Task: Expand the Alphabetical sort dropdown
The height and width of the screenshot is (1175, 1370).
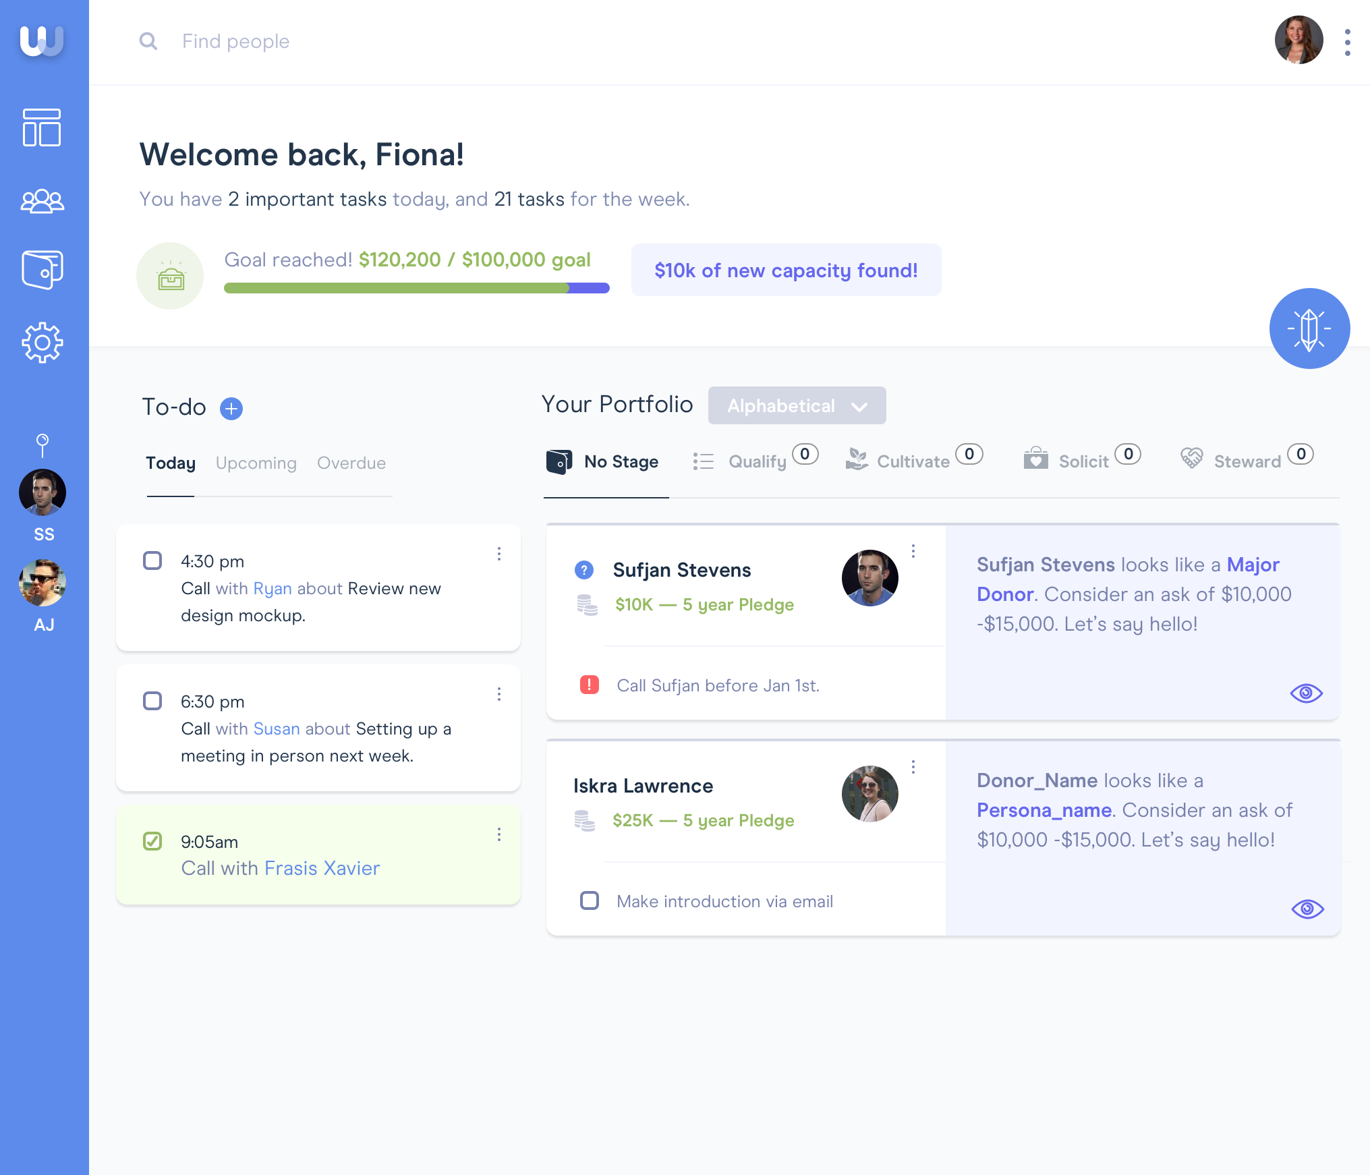Action: click(797, 405)
